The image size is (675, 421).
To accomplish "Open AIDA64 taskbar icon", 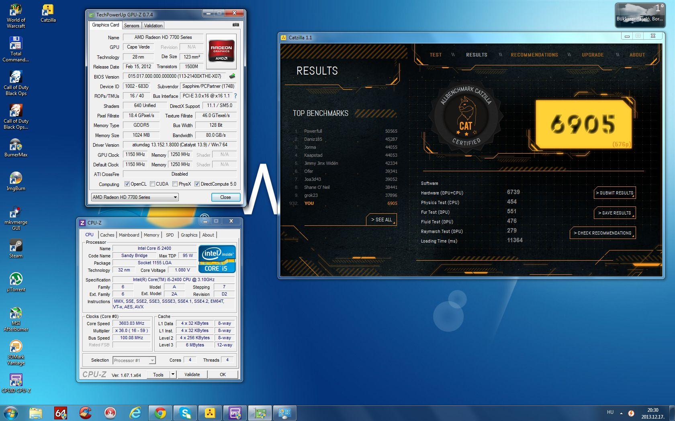I will tap(61, 413).
